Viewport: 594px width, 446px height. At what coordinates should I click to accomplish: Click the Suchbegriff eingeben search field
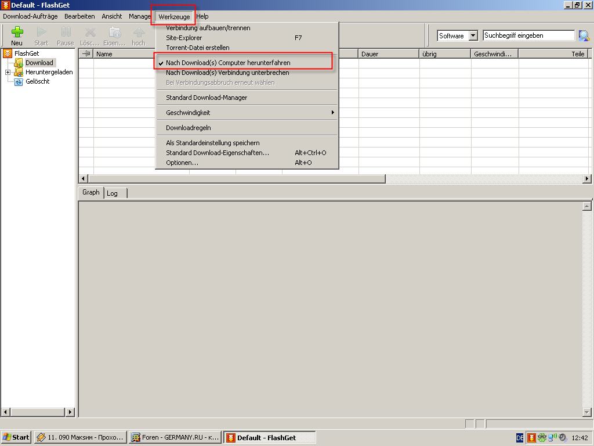[x=528, y=35]
